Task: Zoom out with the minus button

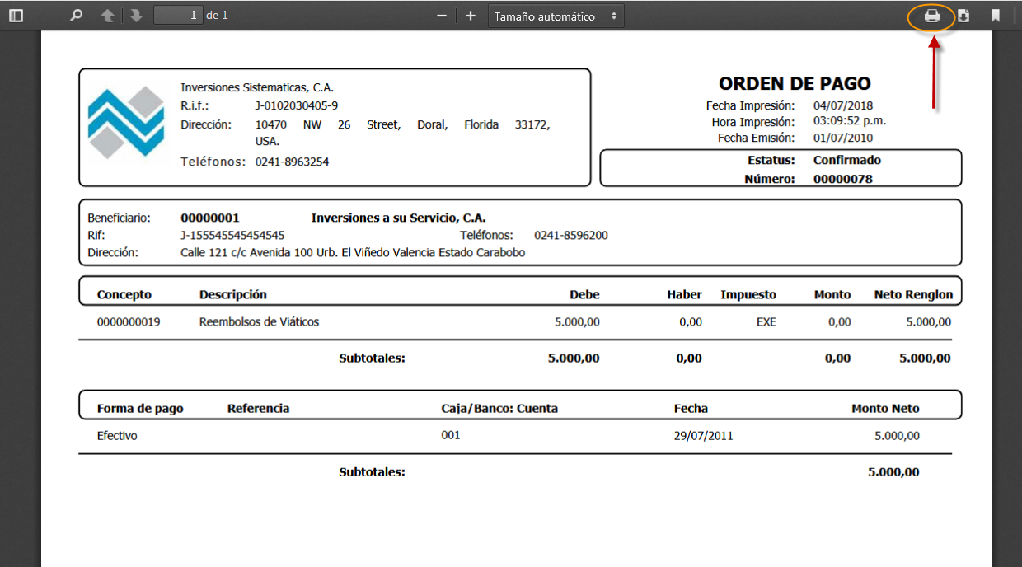Action: pyautogui.click(x=442, y=16)
